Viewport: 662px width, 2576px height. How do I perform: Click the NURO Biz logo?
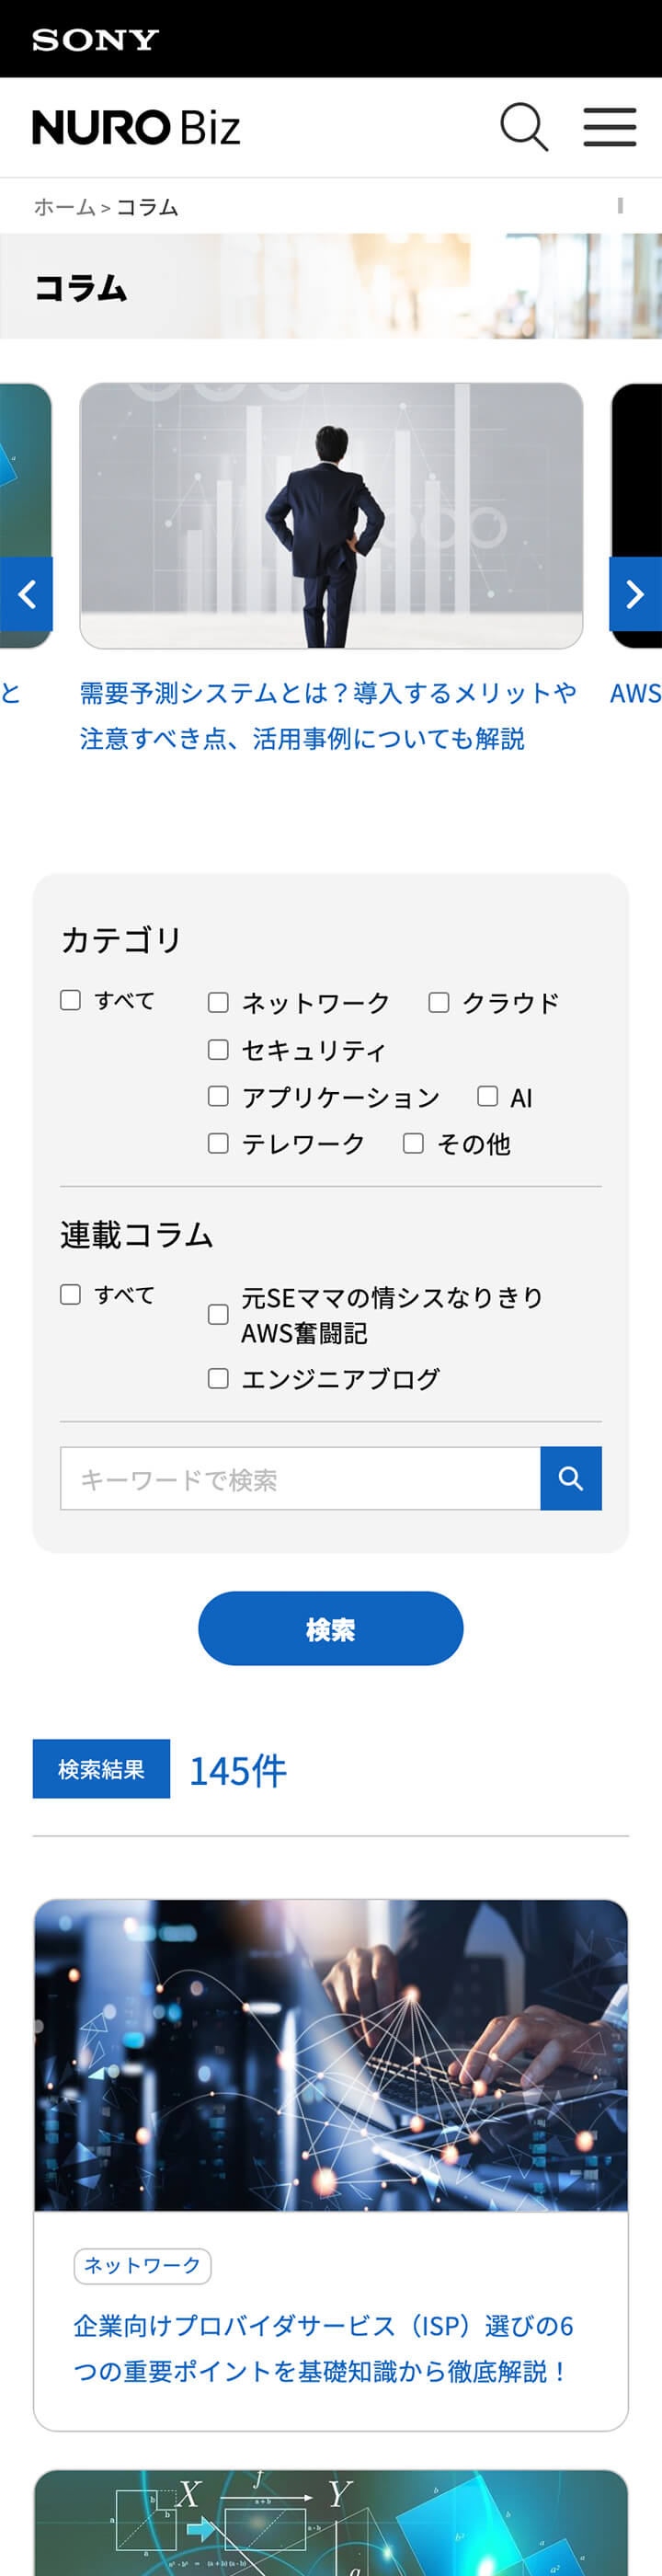136,127
